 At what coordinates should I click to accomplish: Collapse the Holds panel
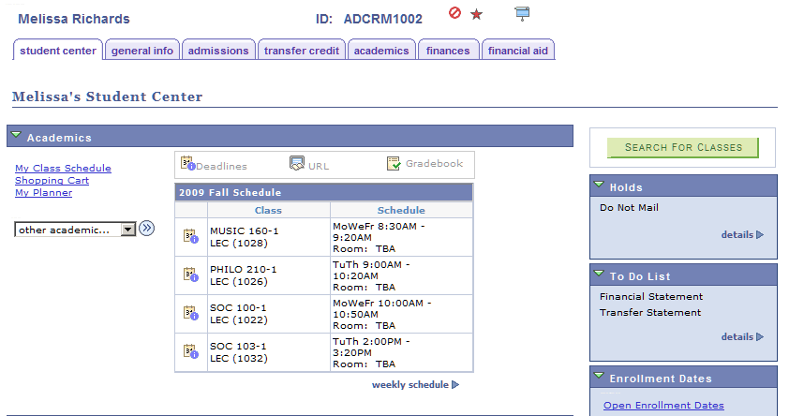click(599, 185)
